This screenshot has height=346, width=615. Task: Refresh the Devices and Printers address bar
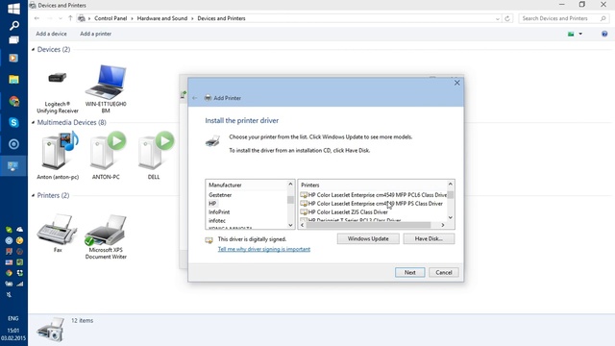click(507, 18)
